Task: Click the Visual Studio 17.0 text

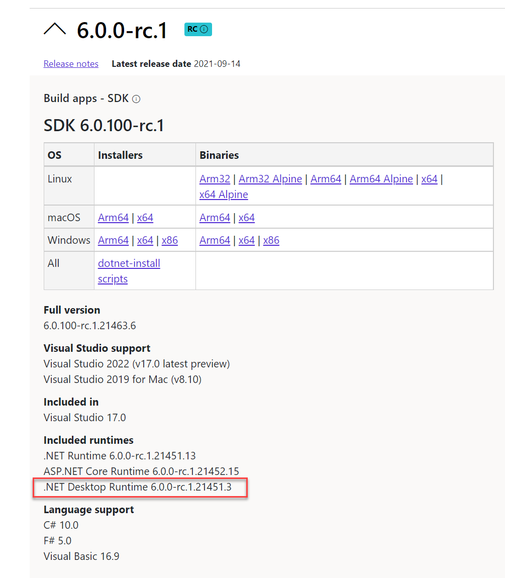Action: click(85, 418)
